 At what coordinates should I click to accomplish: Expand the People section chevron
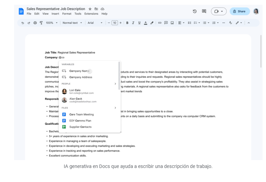click(x=115, y=84)
